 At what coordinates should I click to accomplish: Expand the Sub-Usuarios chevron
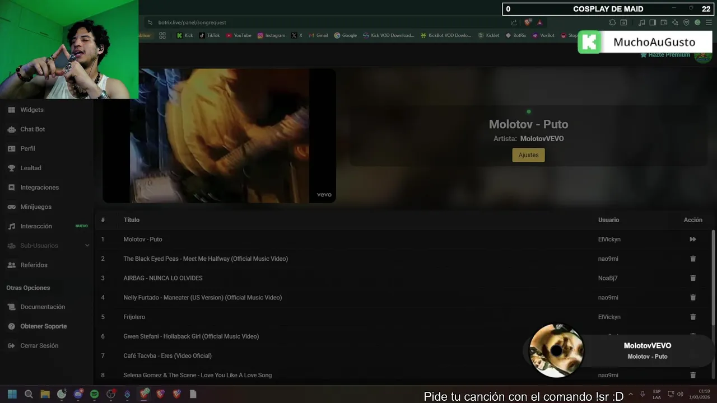(87, 246)
